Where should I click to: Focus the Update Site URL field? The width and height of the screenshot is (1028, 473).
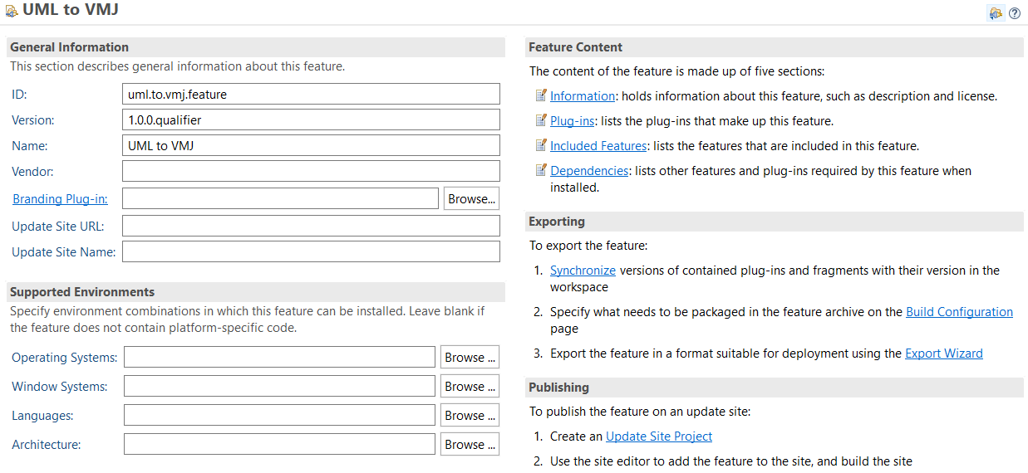(311, 226)
